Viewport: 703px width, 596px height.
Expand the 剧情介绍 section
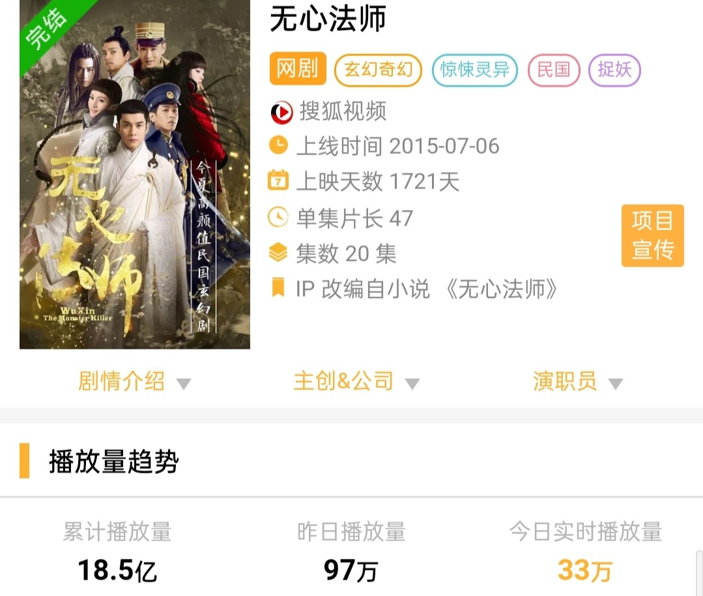[134, 382]
